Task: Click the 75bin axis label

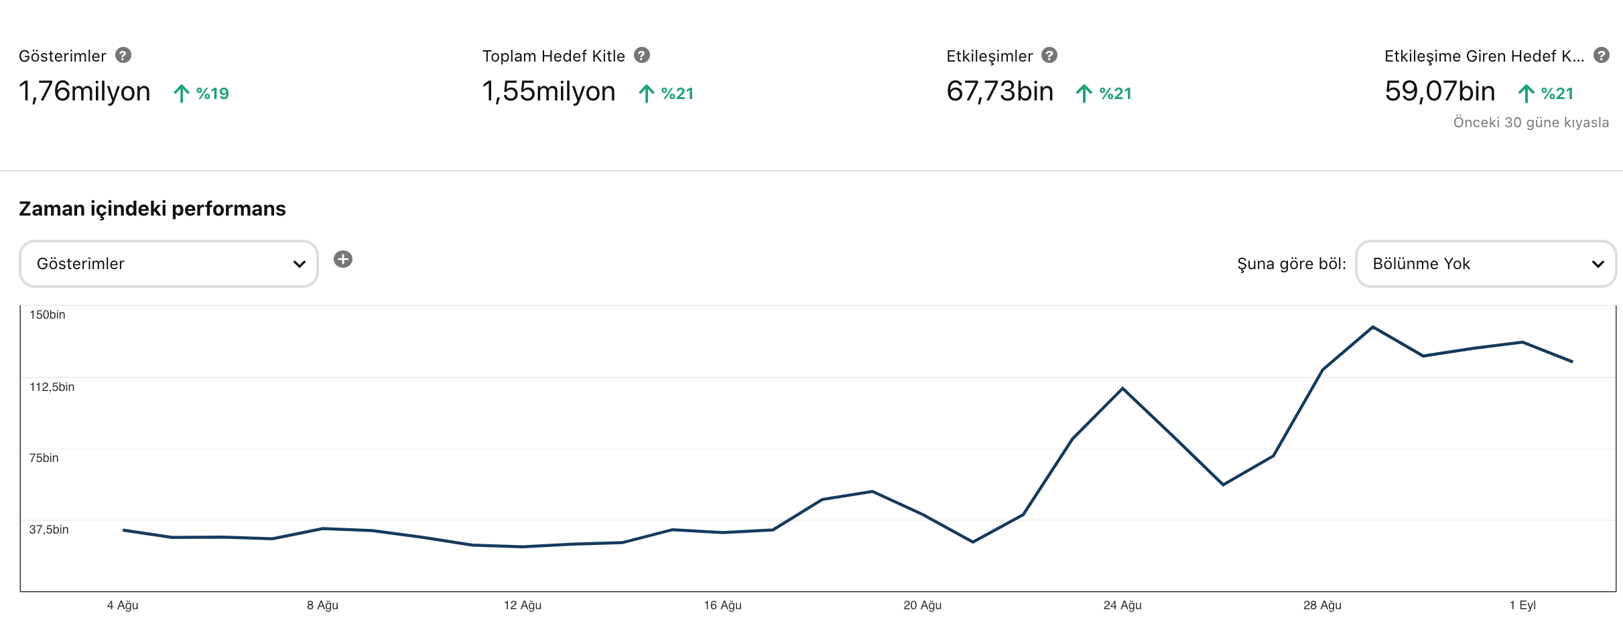Action: pyautogui.click(x=44, y=458)
